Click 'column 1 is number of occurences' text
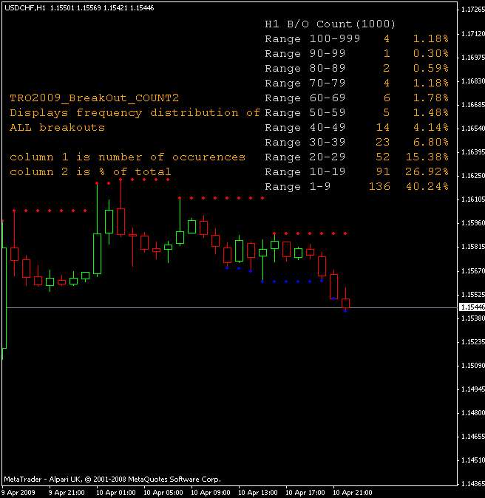The width and height of the screenshot is (485, 498). coord(127,157)
